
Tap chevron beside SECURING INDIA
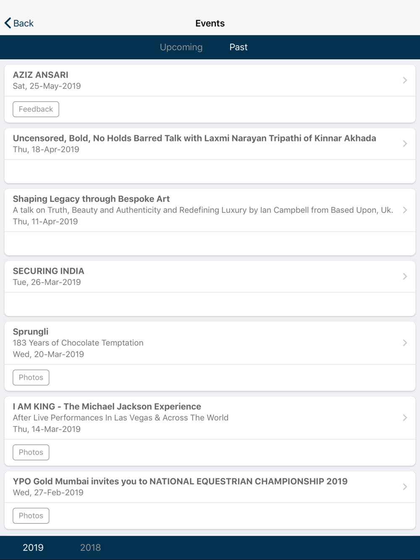(404, 276)
